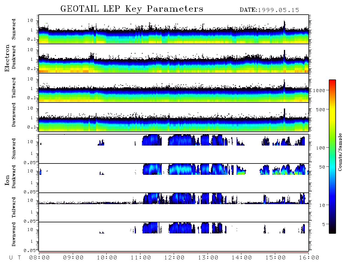Click the "0.05" tick of Ion Dawnward panel
The width and height of the screenshot is (342, 263).
coord(29,250)
